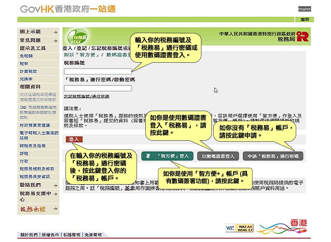Open the 稅率 sidebar link
331x242 pixels.
pyautogui.click(x=24, y=64)
